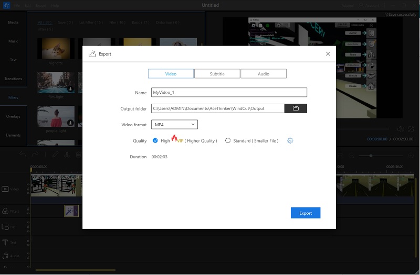Mute the Video track
This screenshot has width=420, height=275.
[x=28, y=184]
